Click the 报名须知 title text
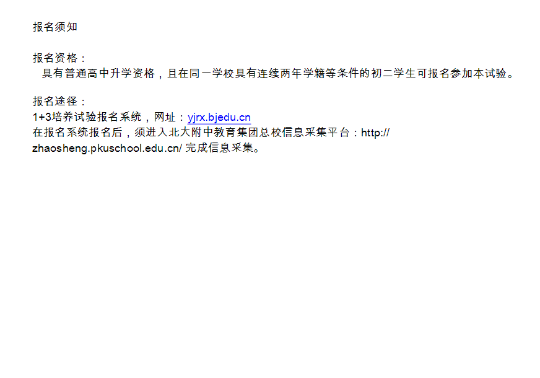 pyautogui.click(x=55, y=27)
